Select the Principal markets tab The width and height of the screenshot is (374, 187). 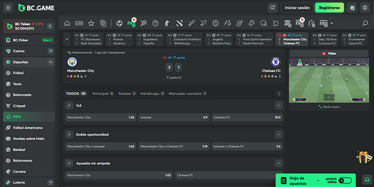point(103,93)
